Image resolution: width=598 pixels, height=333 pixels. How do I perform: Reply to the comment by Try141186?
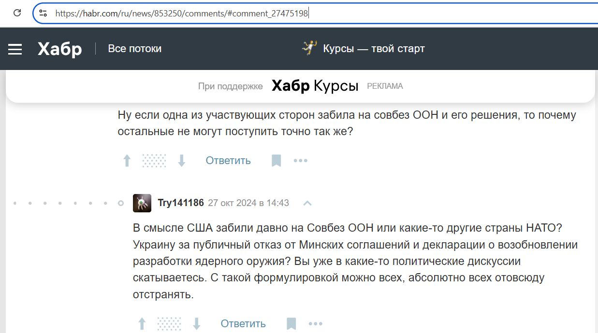click(x=243, y=323)
